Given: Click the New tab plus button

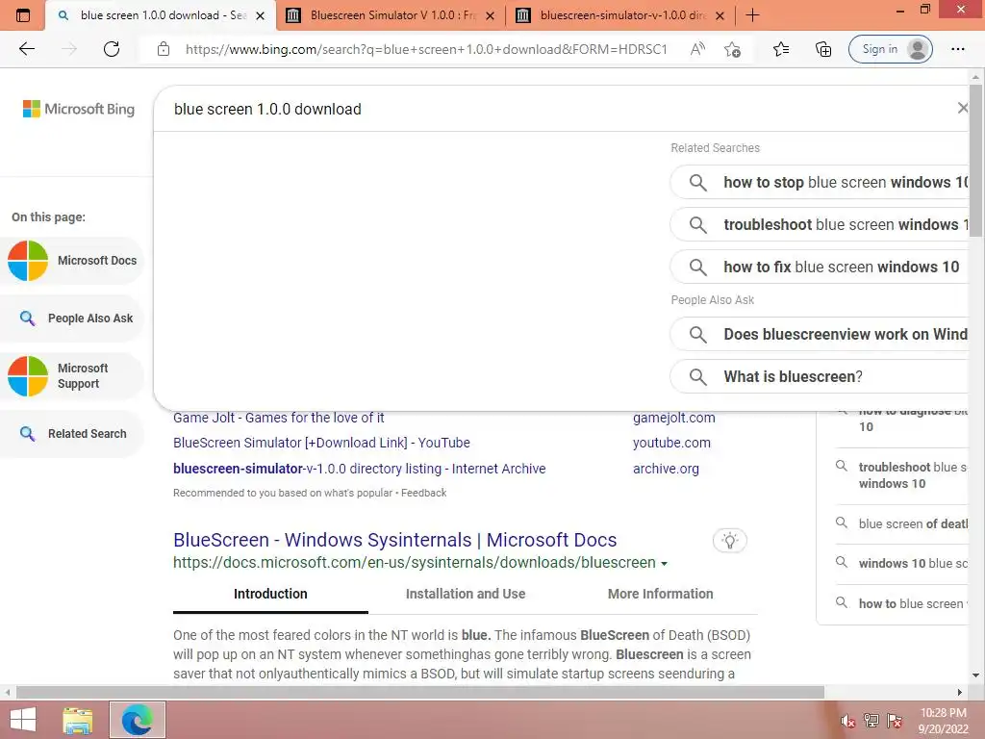Looking at the screenshot, I should pyautogui.click(x=752, y=15).
